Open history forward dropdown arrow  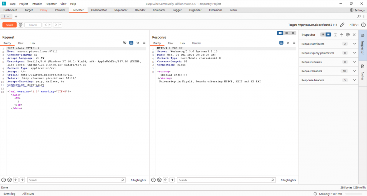pyautogui.click(x=60, y=25)
